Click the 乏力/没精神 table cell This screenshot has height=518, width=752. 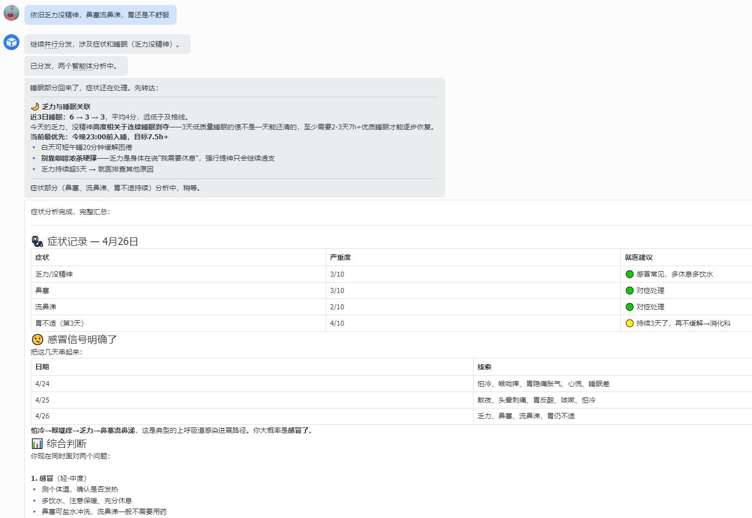pyautogui.click(x=178, y=274)
